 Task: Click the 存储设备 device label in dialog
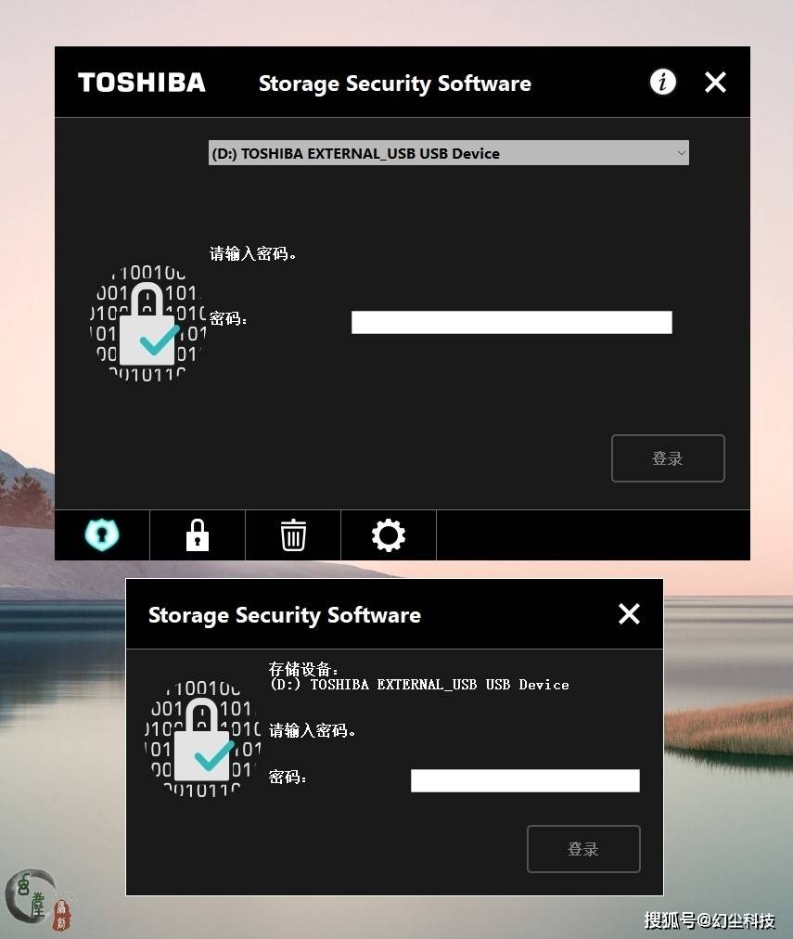(304, 668)
